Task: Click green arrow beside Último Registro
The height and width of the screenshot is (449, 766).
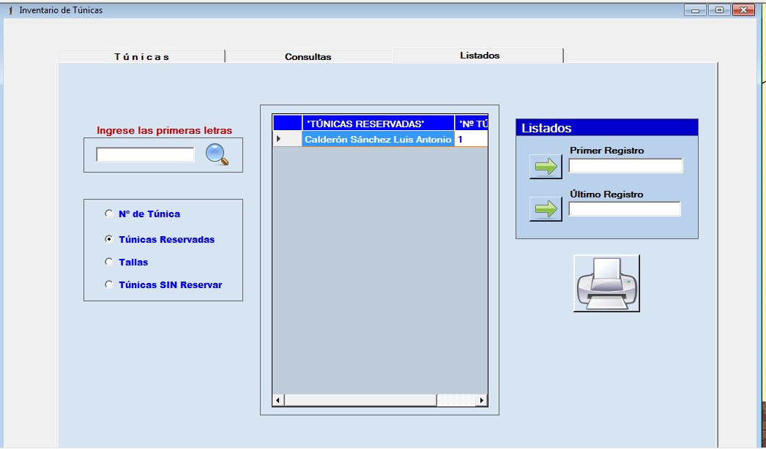Action: 546,209
